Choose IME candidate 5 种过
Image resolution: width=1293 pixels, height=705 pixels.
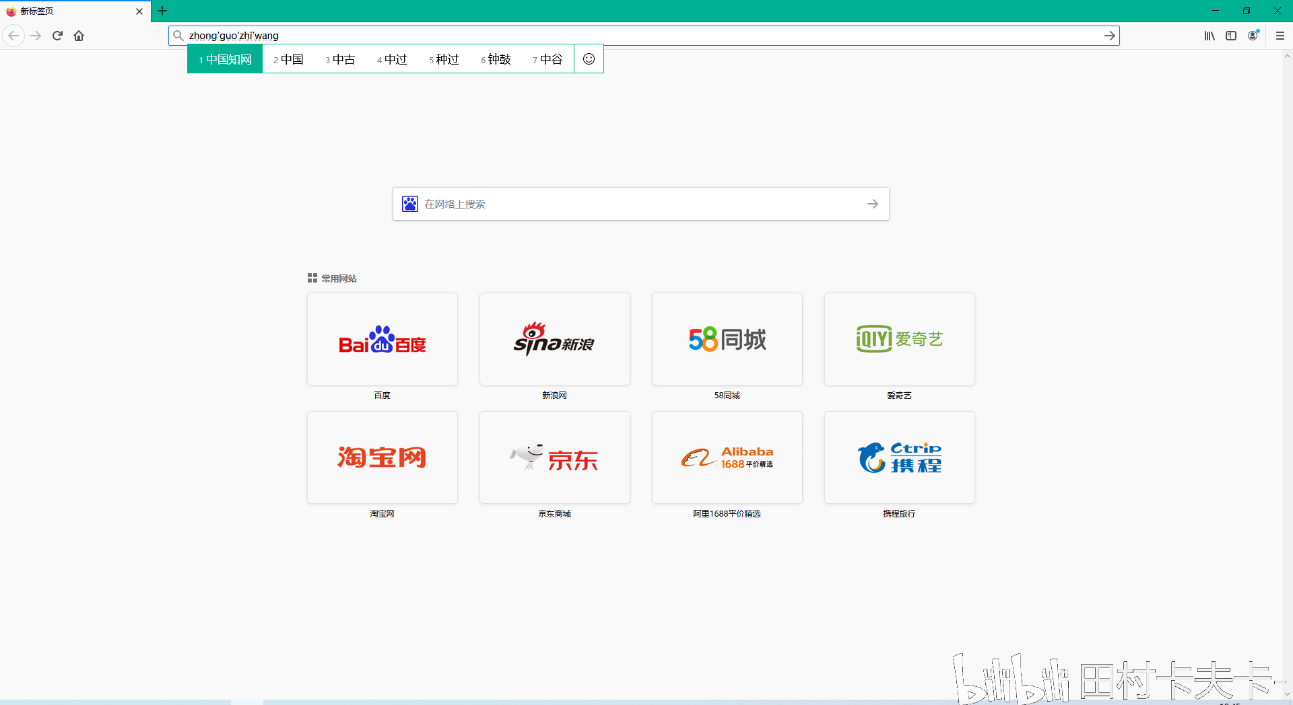tap(444, 59)
